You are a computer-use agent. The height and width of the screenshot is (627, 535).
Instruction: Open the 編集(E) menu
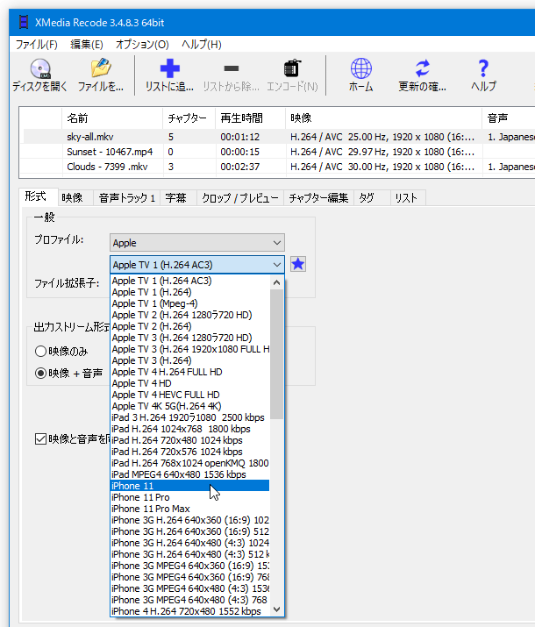86,45
